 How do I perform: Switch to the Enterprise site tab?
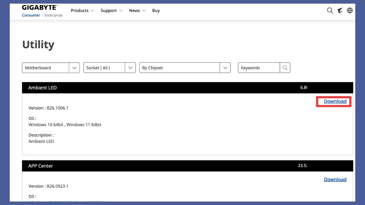(54, 15)
